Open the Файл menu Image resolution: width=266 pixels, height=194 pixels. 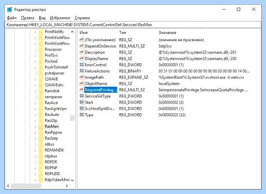12,18
